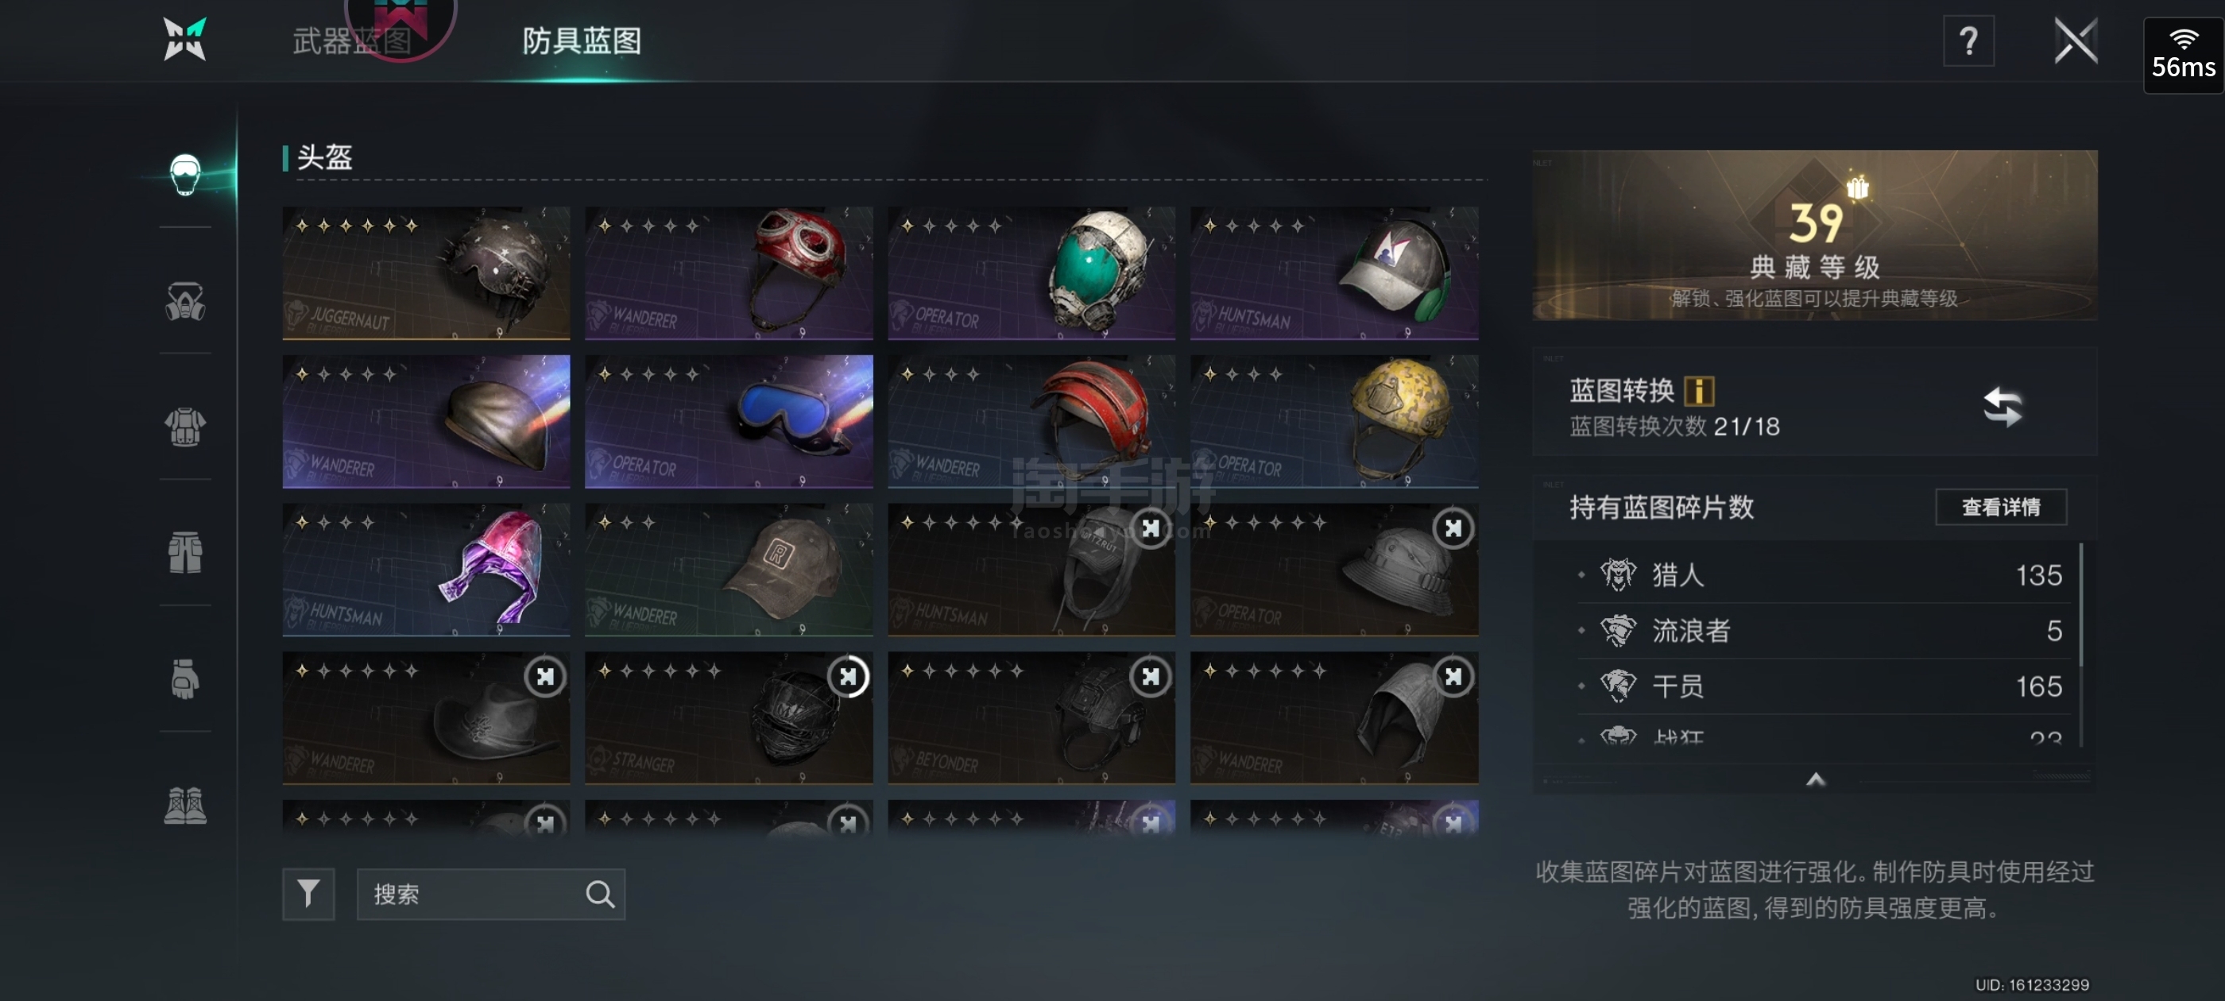This screenshot has height=1001, width=2225.
Task: Select the helmet category icon
Action: 185,175
